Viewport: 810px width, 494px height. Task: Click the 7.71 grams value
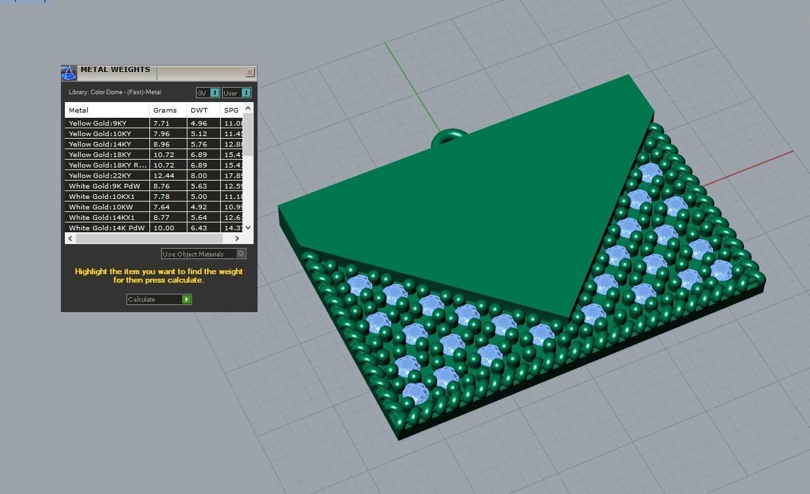(161, 123)
